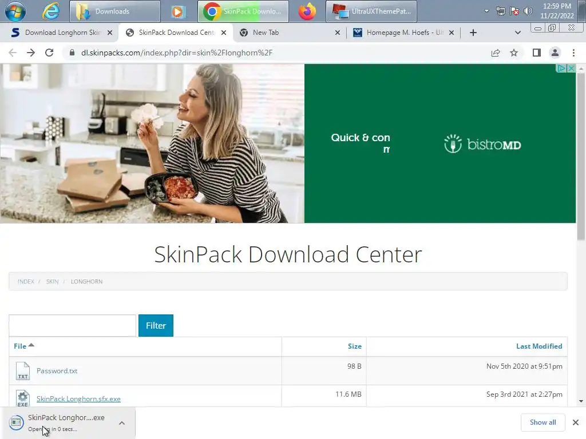Open the AdChoices info icon

(x=561, y=69)
